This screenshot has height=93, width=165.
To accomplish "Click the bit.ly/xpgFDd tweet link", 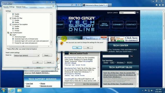I will [88, 61].
